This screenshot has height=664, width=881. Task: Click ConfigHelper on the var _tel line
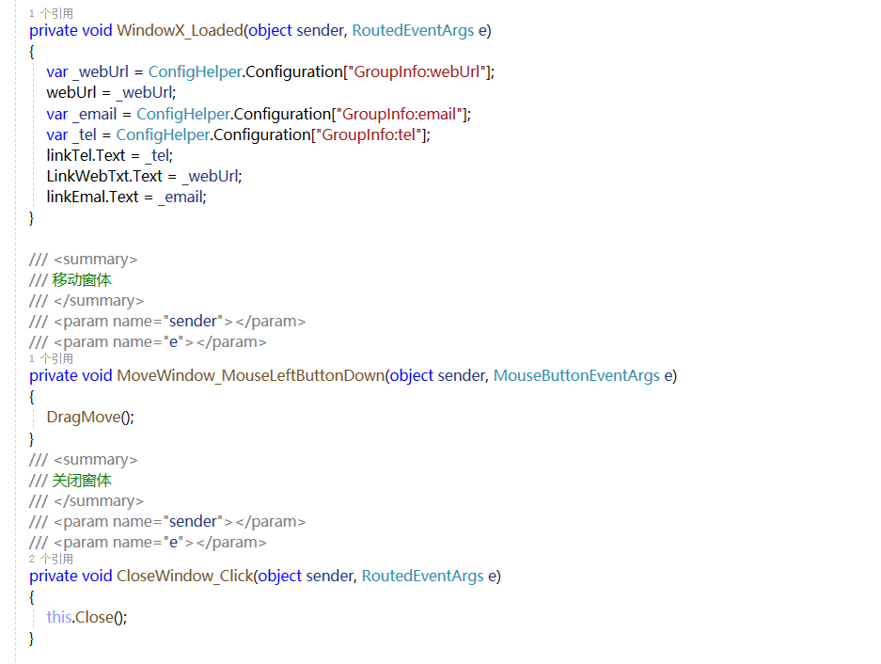click(163, 134)
